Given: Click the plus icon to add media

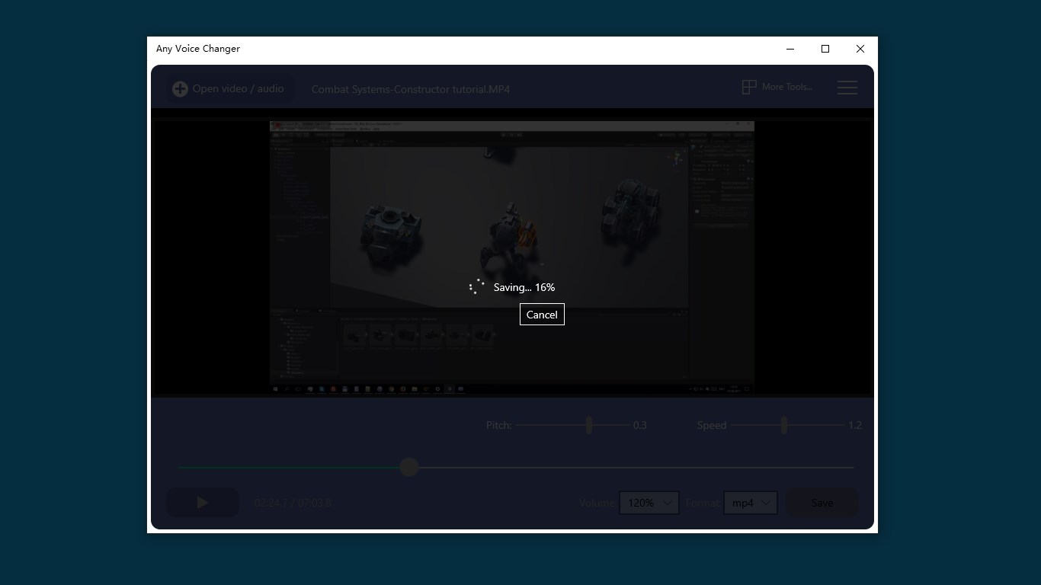Looking at the screenshot, I should point(180,88).
